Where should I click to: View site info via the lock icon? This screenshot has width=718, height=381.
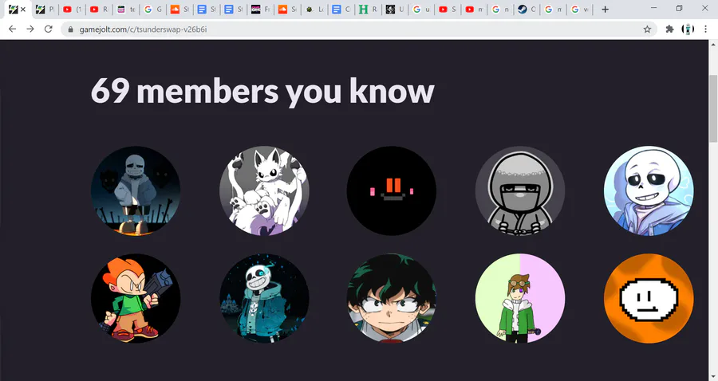pyautogui.click(x=70, y=29)
